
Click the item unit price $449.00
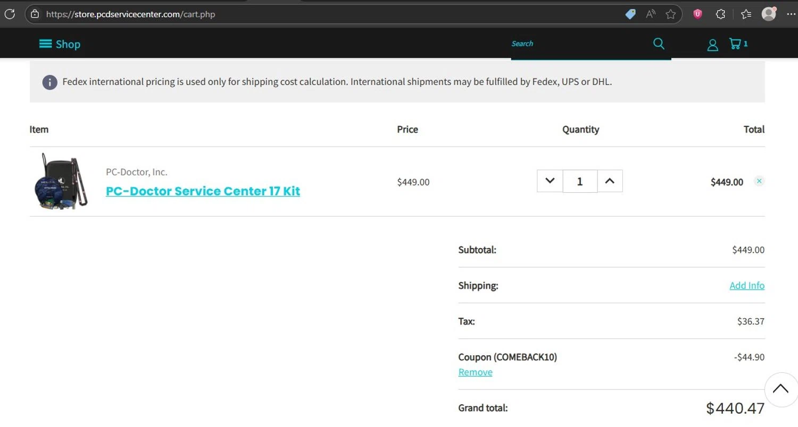tap(413, 182)
